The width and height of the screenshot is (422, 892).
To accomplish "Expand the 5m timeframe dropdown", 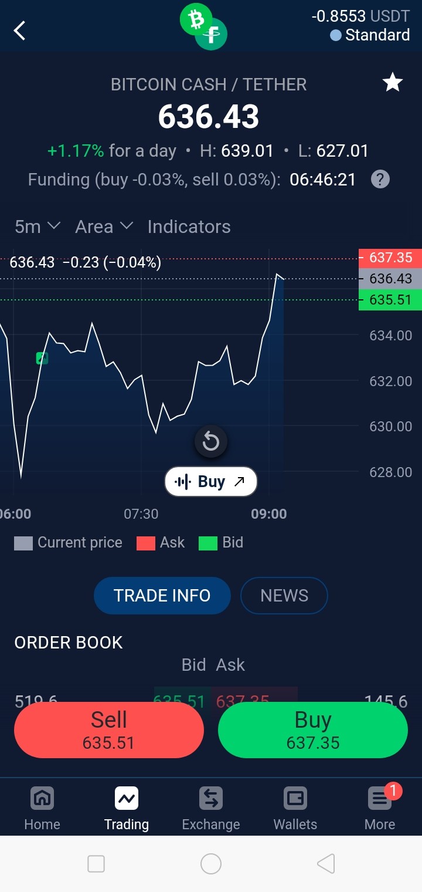I will [x=38, y=227].
